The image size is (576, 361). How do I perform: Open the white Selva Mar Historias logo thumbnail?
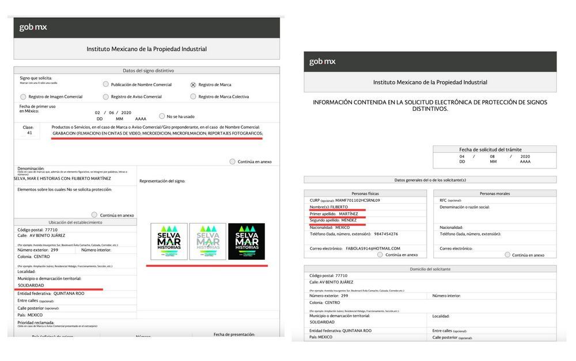click(x=169, y=241)
